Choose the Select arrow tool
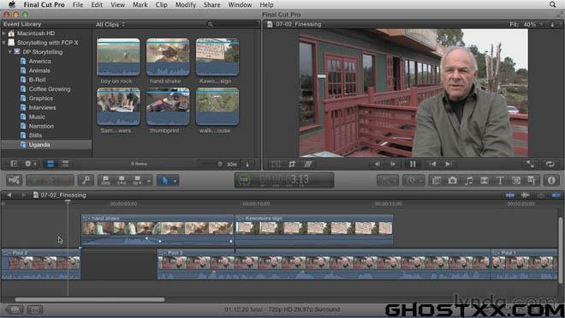Screen dimensions: 565x318 click(x=164, y=180)
